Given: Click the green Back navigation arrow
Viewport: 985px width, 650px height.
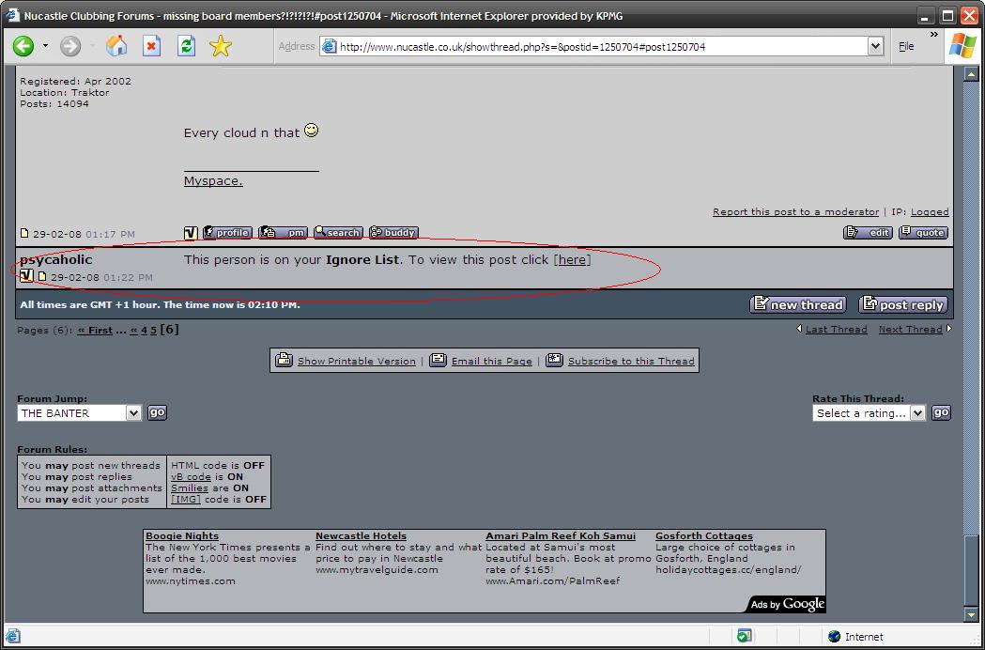Looking at the screenshot, I should click(23, 46).
